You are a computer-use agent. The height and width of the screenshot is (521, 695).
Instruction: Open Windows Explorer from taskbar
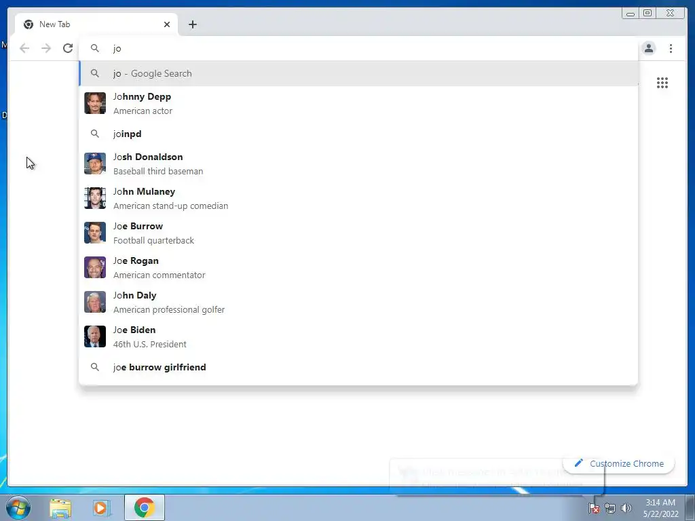60,507
